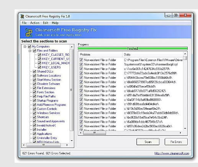Select the Applications tree item
Image resolution: width=198 pixels, height=167 pixels.
(44, 134)
